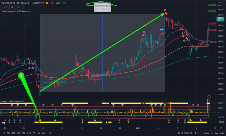Click the TradingView logo
Image resolution: width=226 pixels, height=136 pixels.
tap(4, 123)
